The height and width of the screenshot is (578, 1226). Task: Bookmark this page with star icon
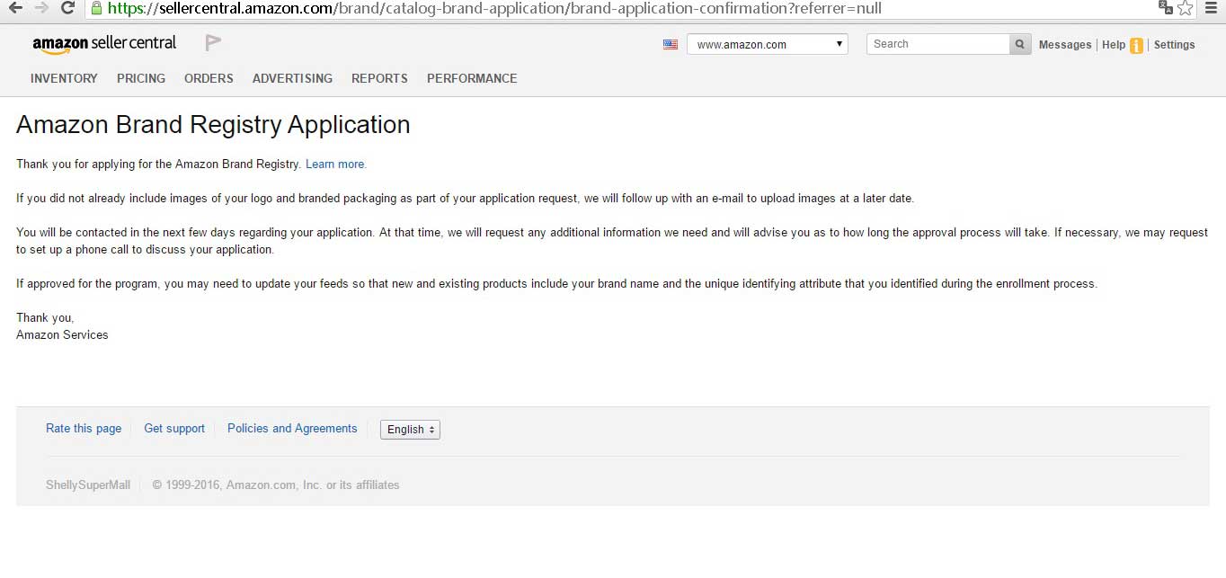(1185, 8)
